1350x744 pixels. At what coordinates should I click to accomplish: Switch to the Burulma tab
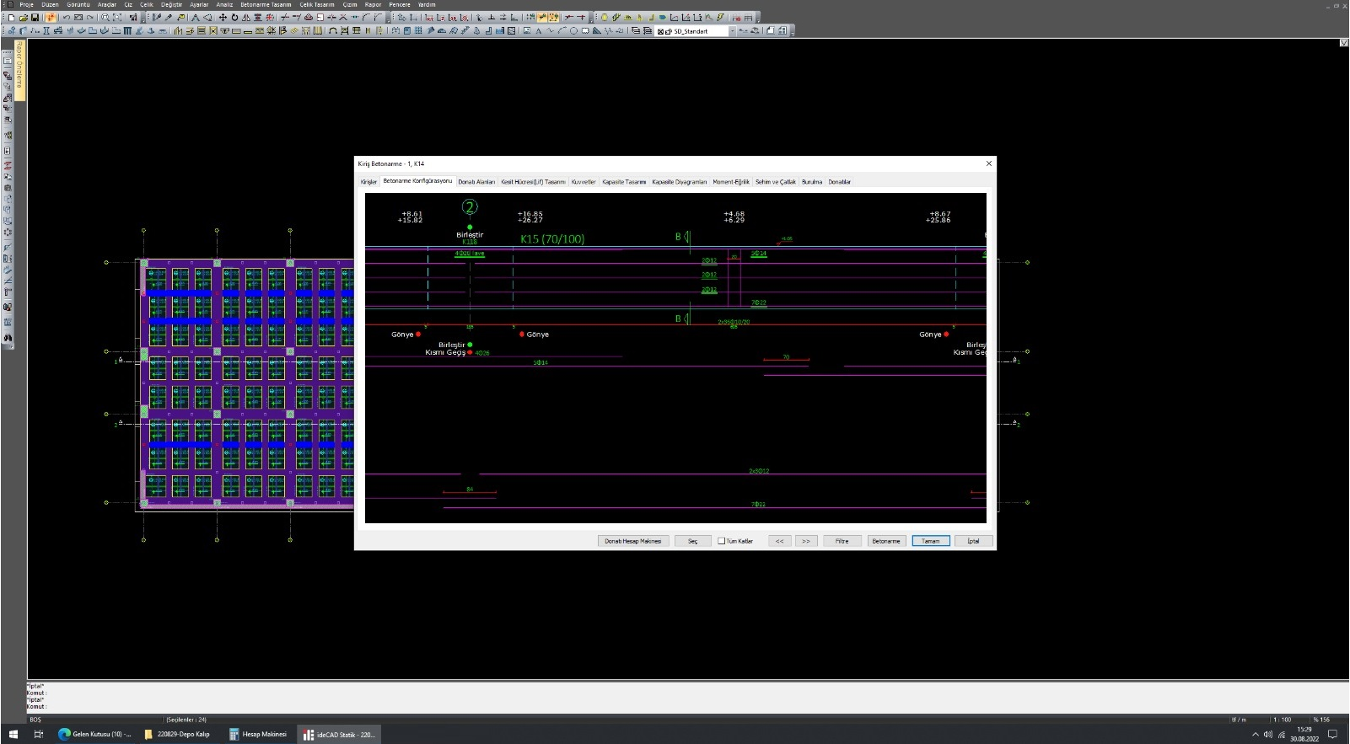812,182
